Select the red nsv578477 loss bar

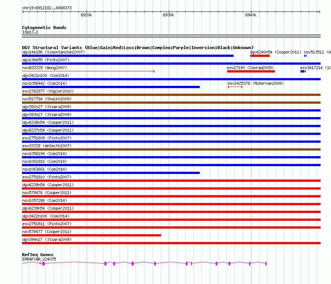pyautogui.click(x=91, y=235)
